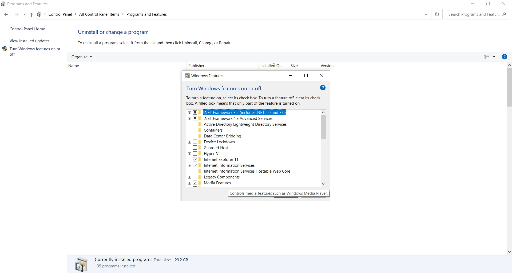
Task: Click the Windows Features title bar icon
Action: pos(187,76)
